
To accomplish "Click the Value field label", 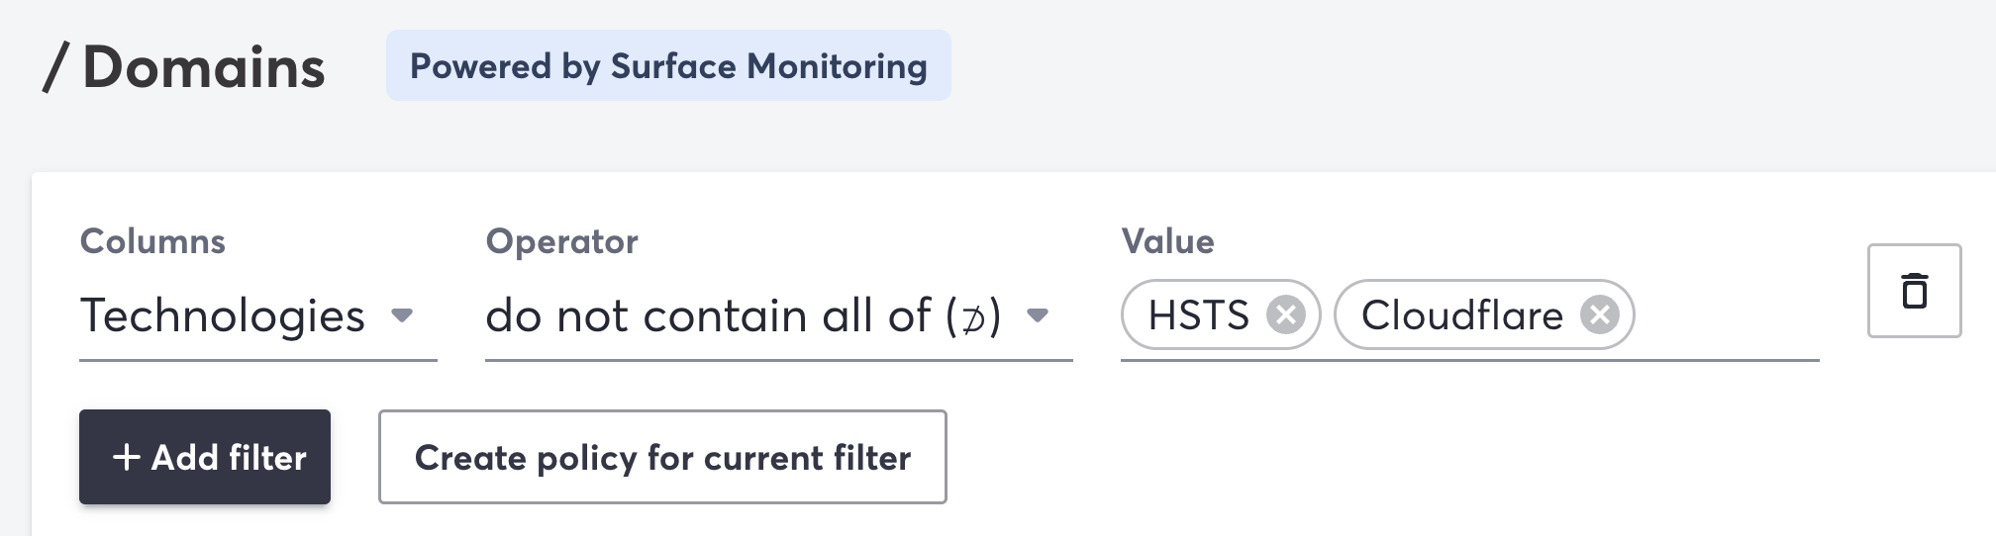I will coord(1167,241).
